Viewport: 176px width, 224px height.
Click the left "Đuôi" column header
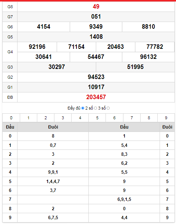(x=53, y=127)
